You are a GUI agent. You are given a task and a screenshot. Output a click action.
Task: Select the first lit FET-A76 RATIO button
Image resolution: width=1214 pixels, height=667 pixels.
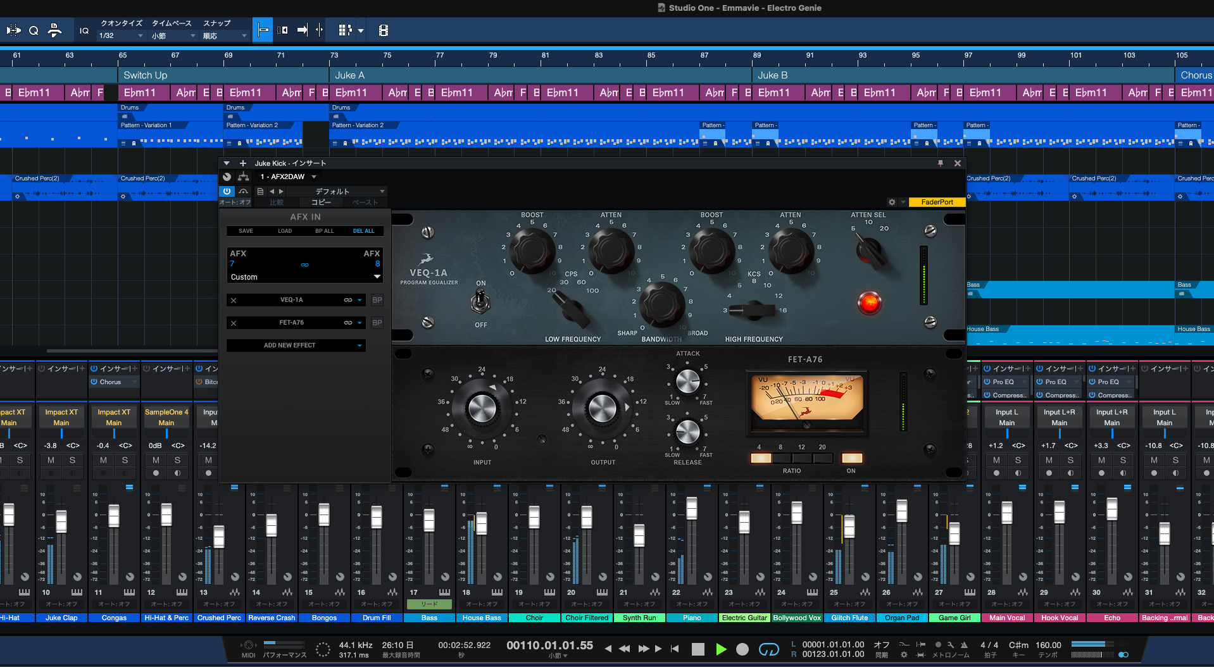(x=760, y=458)
